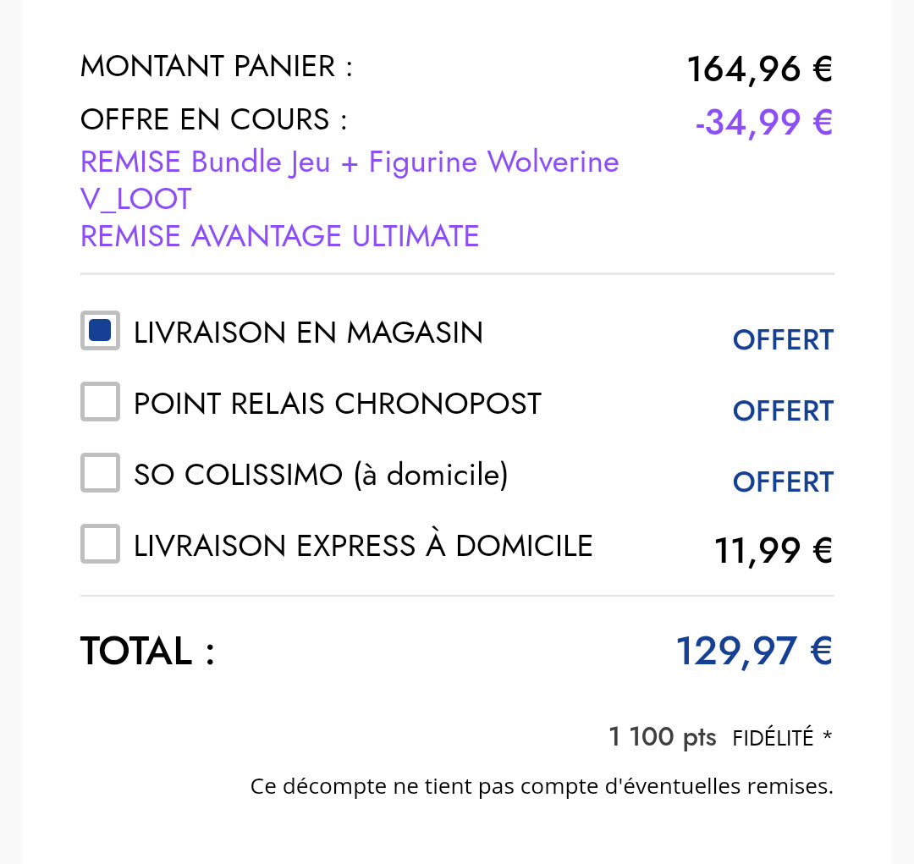Uncheck the Livraison en magasin checkbox

100,331
